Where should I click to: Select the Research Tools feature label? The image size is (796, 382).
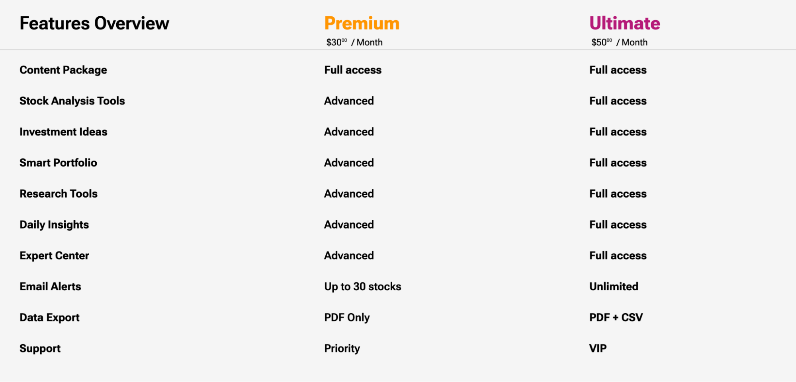pos(59,194)
